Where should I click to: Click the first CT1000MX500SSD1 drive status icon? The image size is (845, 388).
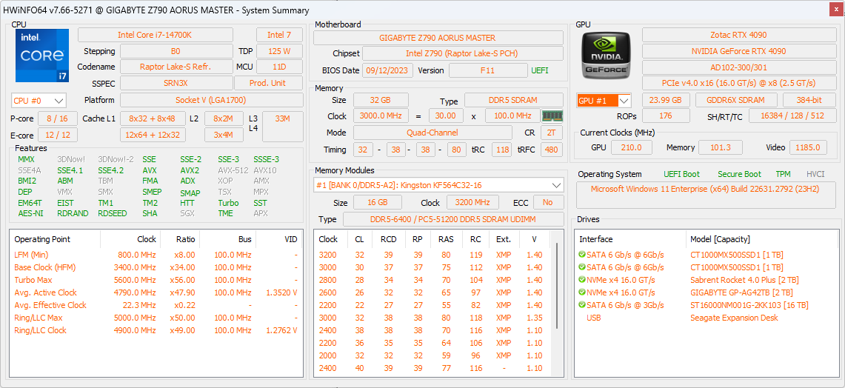point(582,255)
